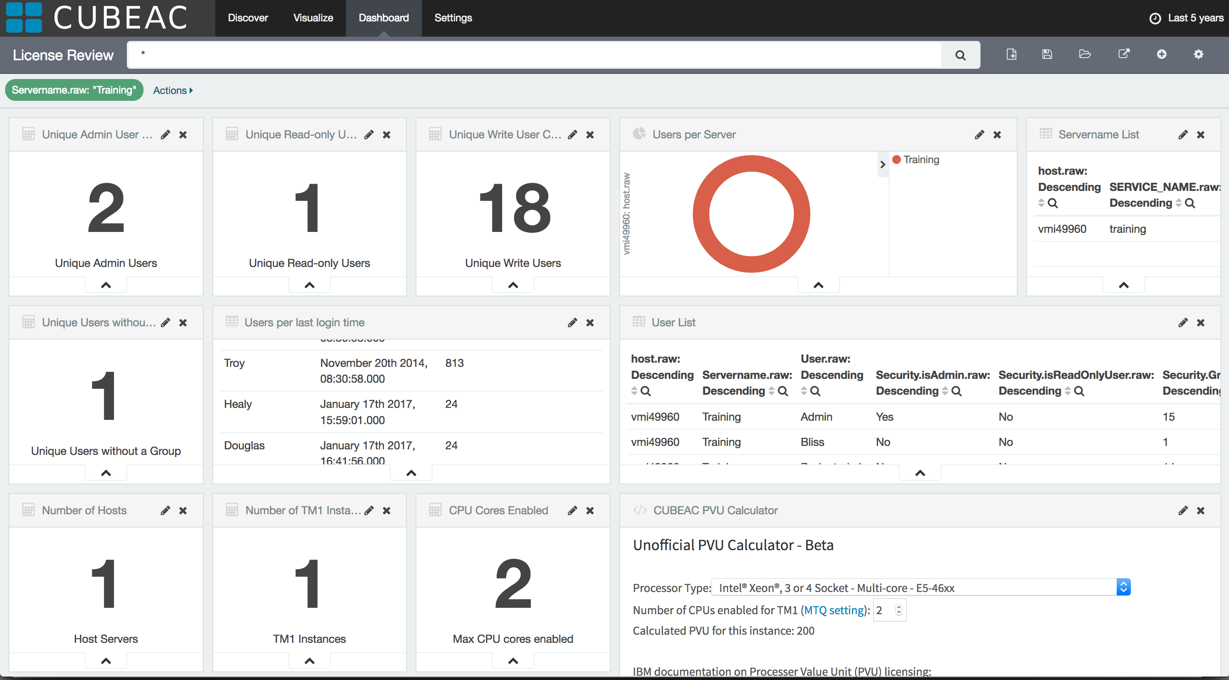Edit the CUBEAC PVU Calculator panel
The height and width of the screenshot is (680, 1229).
(1183, 510)
